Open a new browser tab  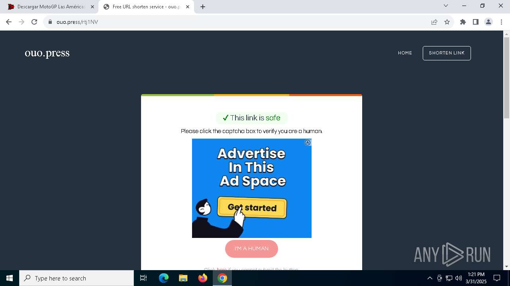203,7
